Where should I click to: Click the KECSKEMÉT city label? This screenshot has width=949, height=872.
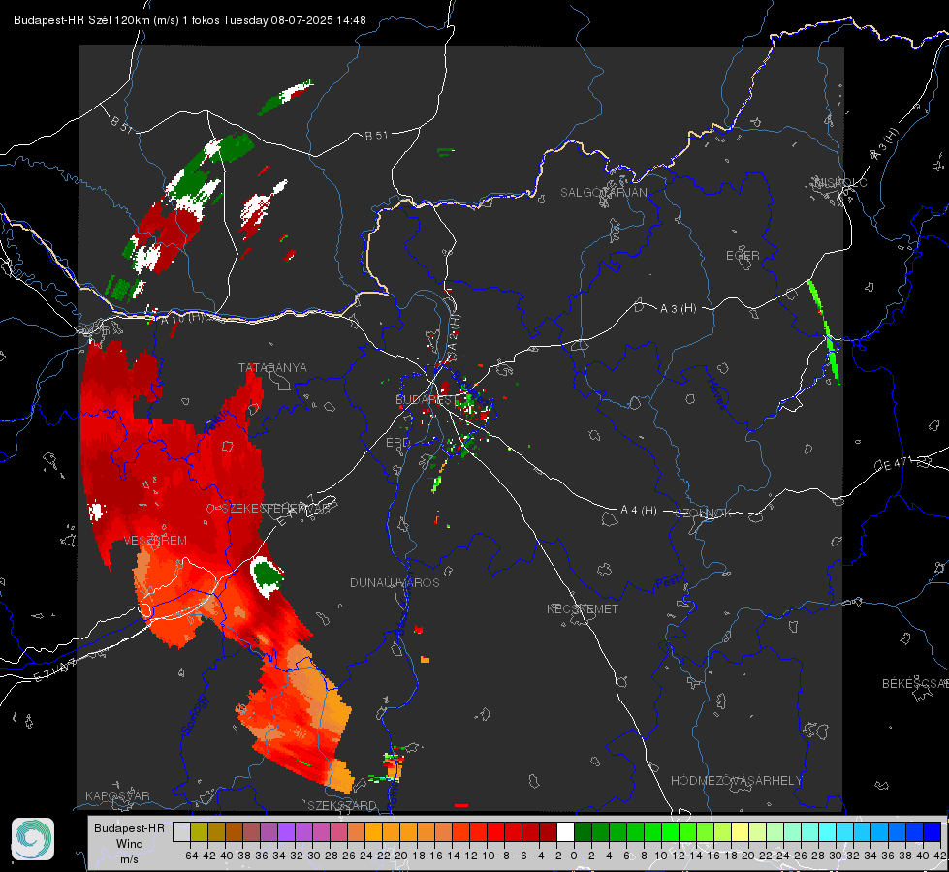coord(583,608)
